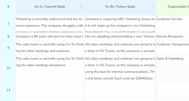Click the As-Is / Current State header

(50, 7)
